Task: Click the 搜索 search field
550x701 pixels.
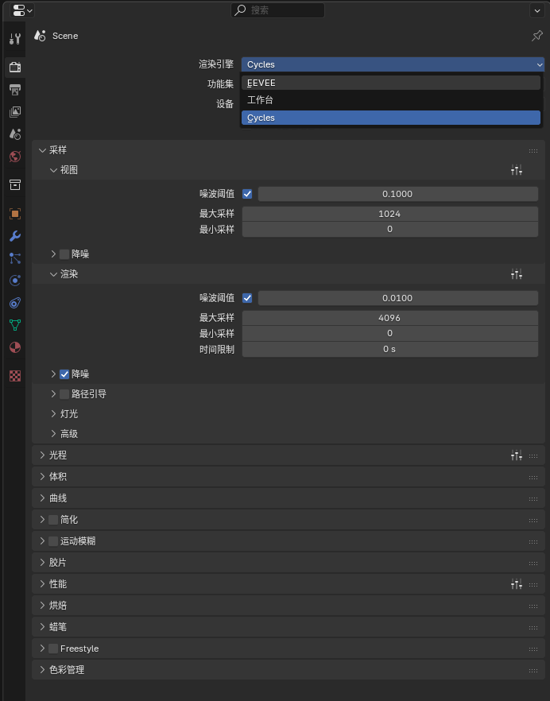Action: click(x=278, y=10)
